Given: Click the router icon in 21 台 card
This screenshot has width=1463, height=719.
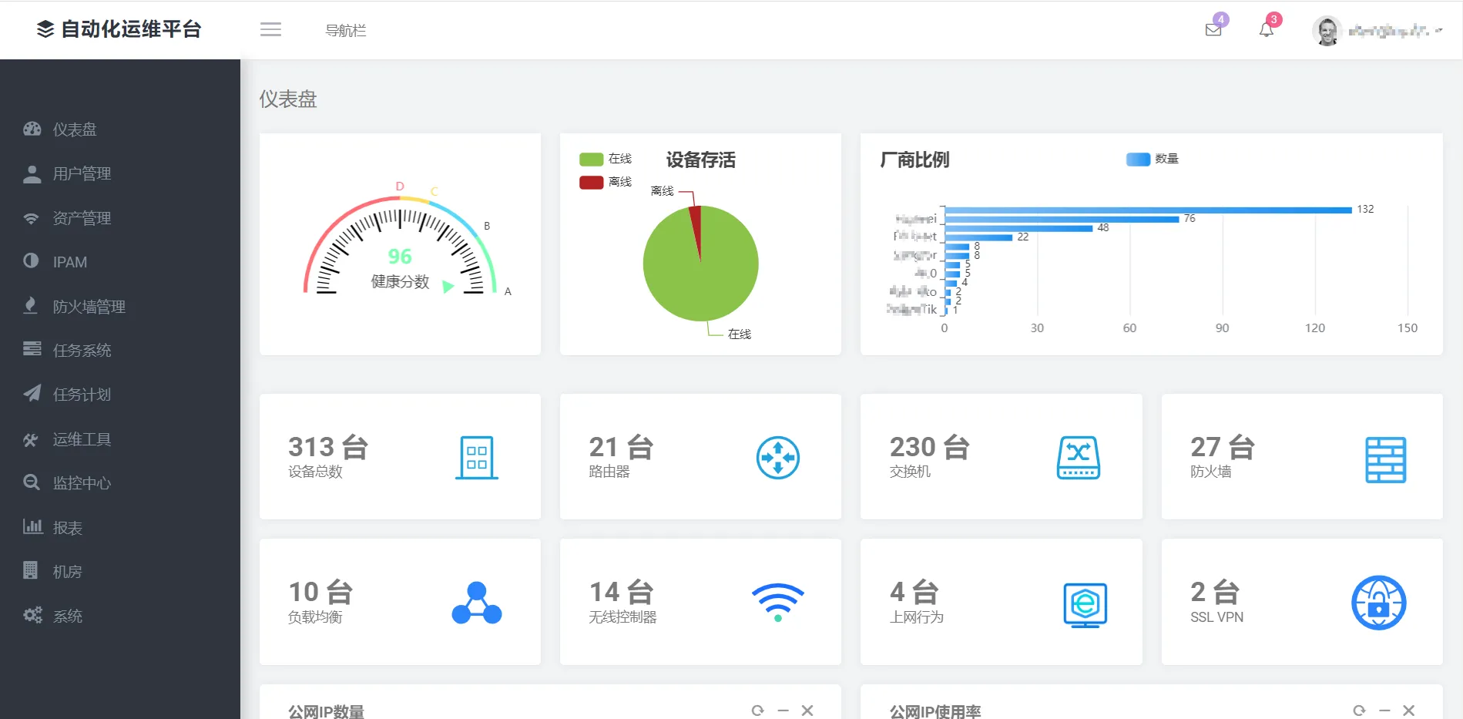Looking at the screenshot, I should tap(777, 458).
